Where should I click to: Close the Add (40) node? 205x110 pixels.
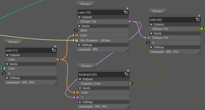199,16
